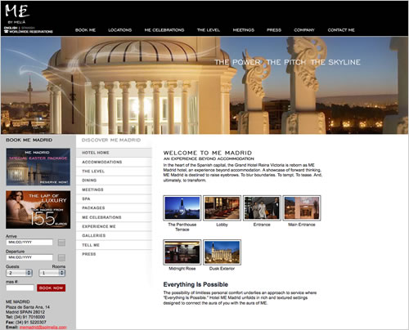Open the Departure date calendar icon
Viewport: 409px width, 330px height.
[x=61, y=257]
